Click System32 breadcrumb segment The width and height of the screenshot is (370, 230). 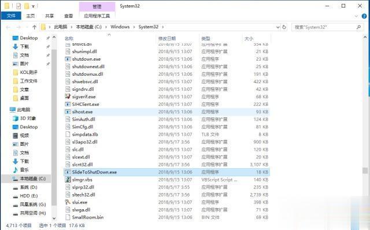point(148,27)
